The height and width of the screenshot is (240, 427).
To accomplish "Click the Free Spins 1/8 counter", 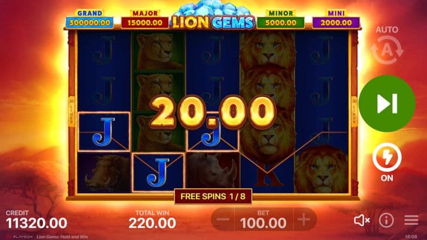I will (x=213, y=196).
